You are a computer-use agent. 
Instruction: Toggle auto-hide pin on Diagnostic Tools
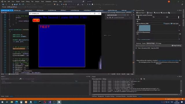coord(179,10)
